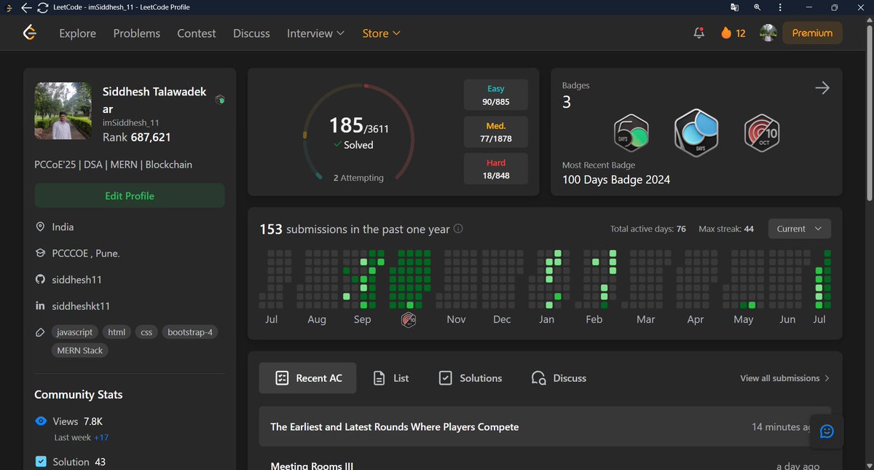The image size is (874, 470).
Task: Click the green status icon beside the name
Action: [220, 100]
